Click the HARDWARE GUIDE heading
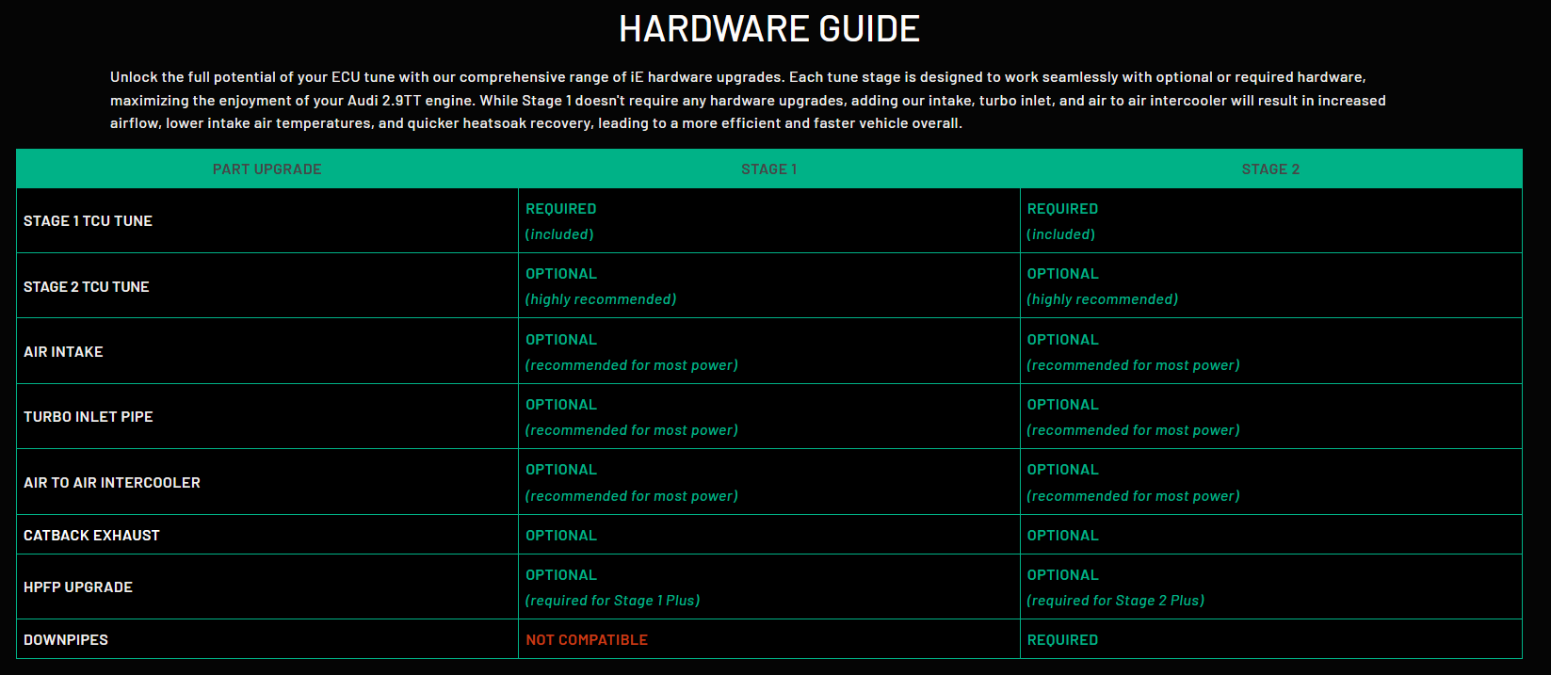This screenshot has height=675, width=1551. click(768, 29)
